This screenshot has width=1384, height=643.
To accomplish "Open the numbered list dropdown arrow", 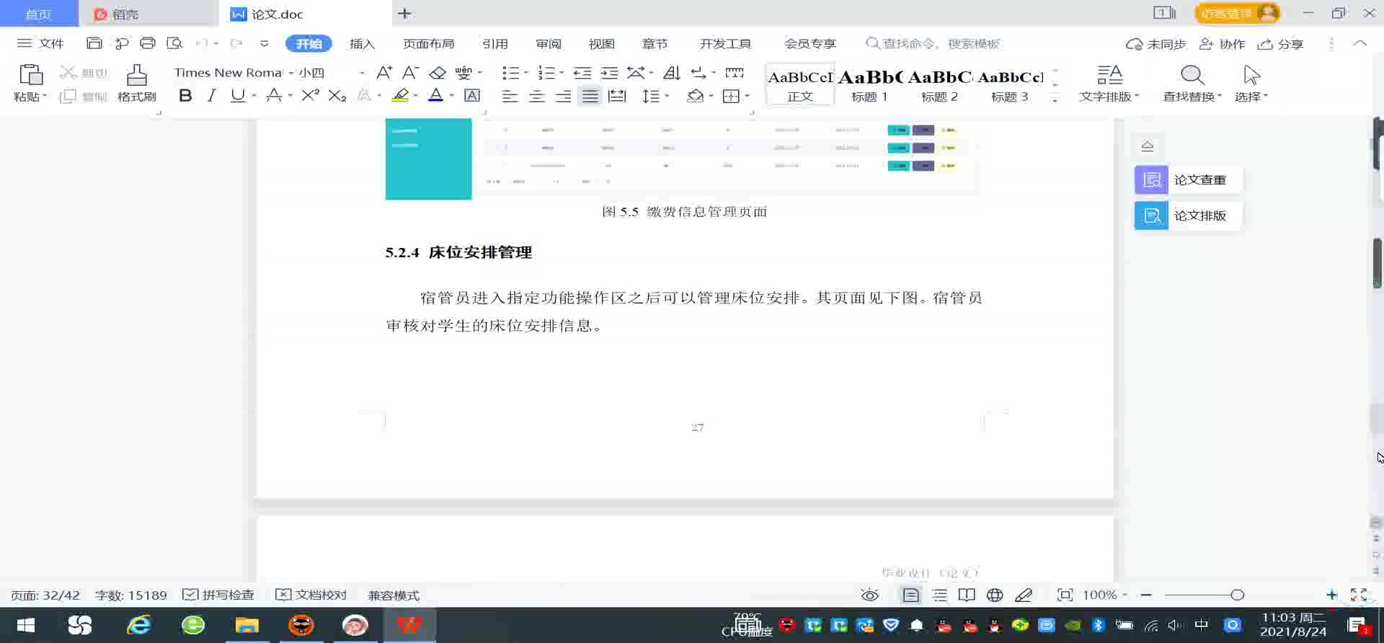I will pyautogui.click(x=562, y=73).
